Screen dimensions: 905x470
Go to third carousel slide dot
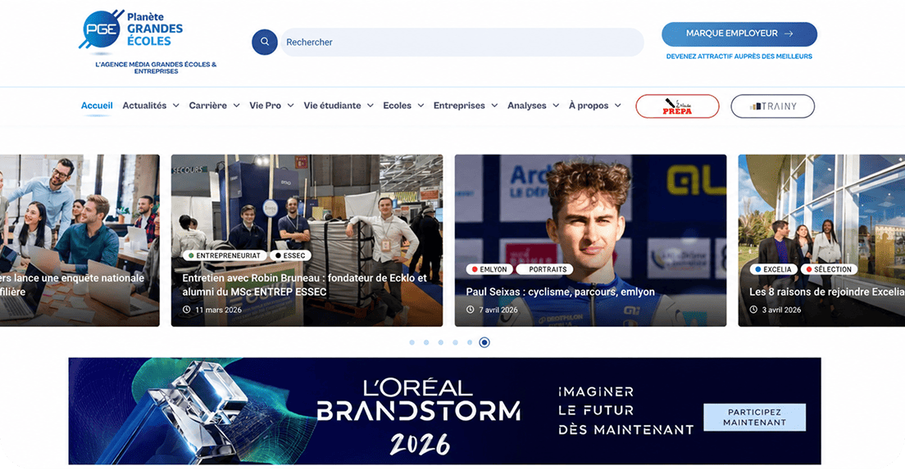pyautogui.click(x=440, y=342)
